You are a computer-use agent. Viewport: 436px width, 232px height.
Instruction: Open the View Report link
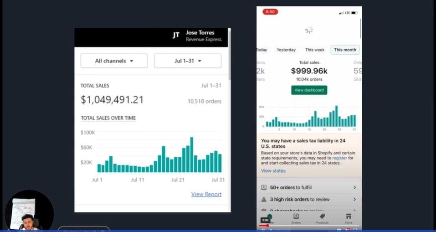coord(206,194)
